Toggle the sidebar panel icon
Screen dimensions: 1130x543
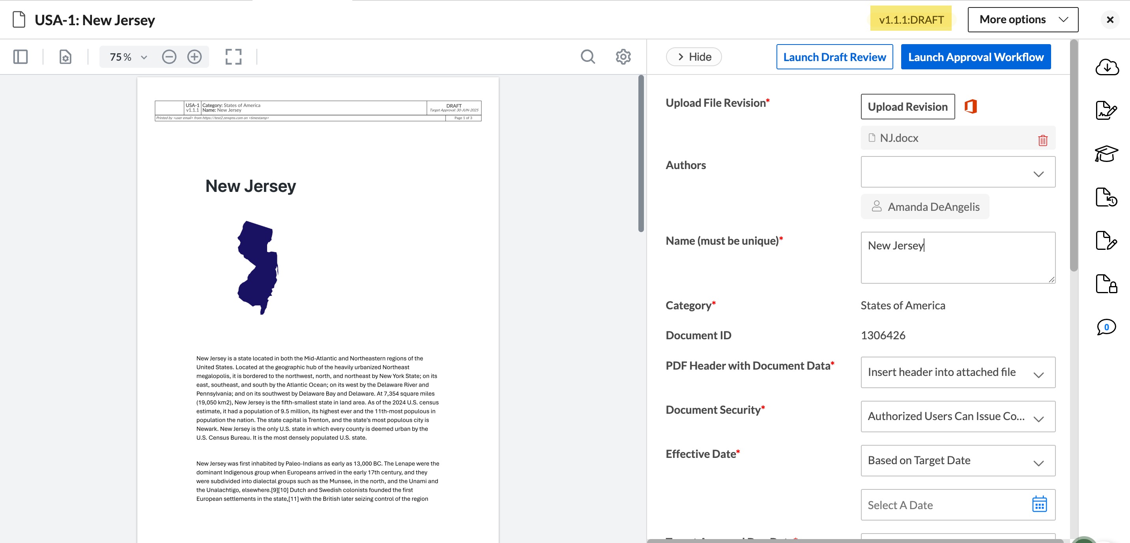point(20,57)
